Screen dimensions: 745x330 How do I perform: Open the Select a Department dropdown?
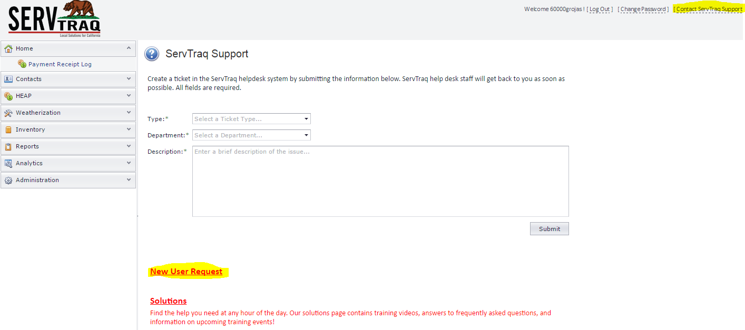coord(251,135)
